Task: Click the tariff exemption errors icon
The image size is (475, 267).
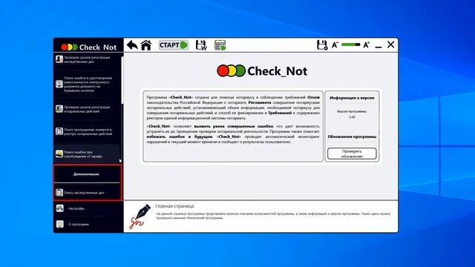Action: tap(59, 154)
